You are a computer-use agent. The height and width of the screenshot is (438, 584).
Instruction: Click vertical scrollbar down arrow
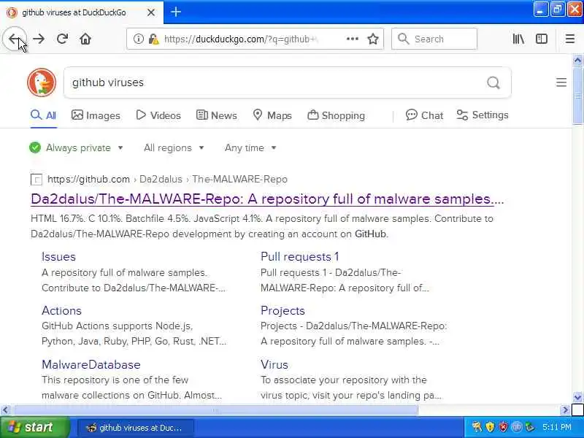tap(577, 397)
